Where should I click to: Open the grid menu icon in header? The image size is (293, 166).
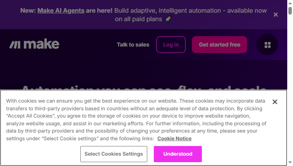pyautogui.click(x=267, y=45)
